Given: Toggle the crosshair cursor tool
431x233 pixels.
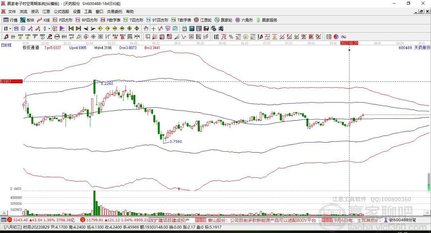Looking at the screenshot, I should [153, 28].
